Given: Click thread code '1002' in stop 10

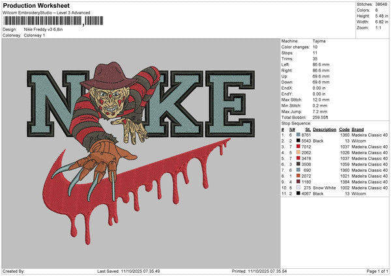Looking at the screenshot, I should 345,187.
